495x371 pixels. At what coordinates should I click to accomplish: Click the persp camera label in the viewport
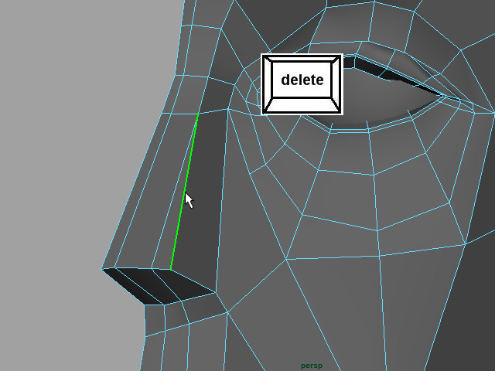click(x=312, y=366)
